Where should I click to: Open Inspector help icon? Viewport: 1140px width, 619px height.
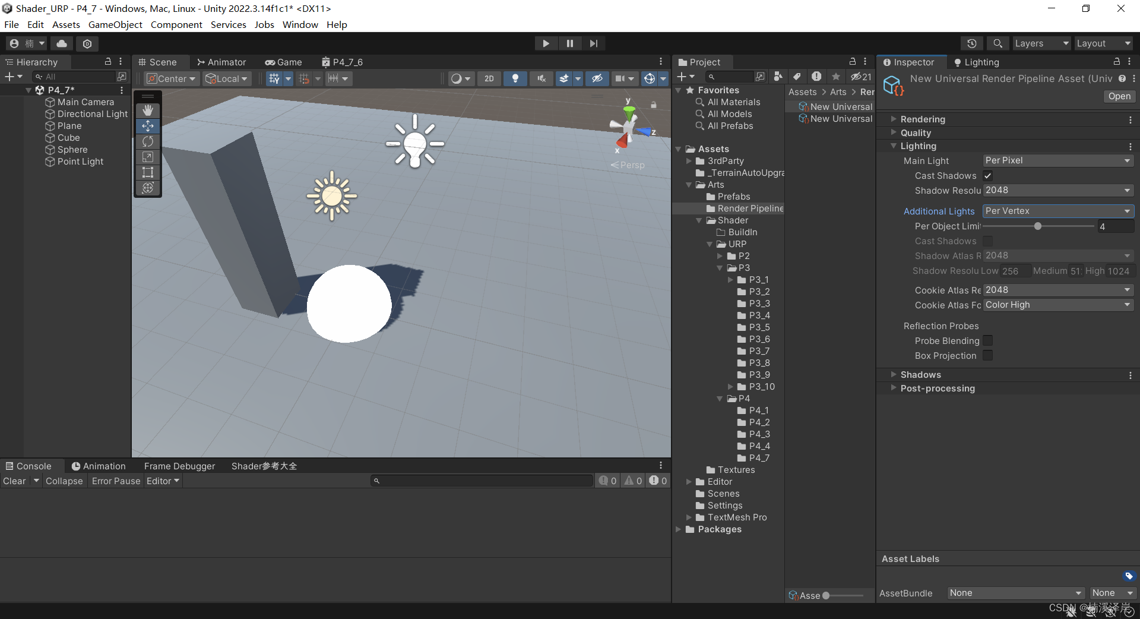(x=1122, y=78)
